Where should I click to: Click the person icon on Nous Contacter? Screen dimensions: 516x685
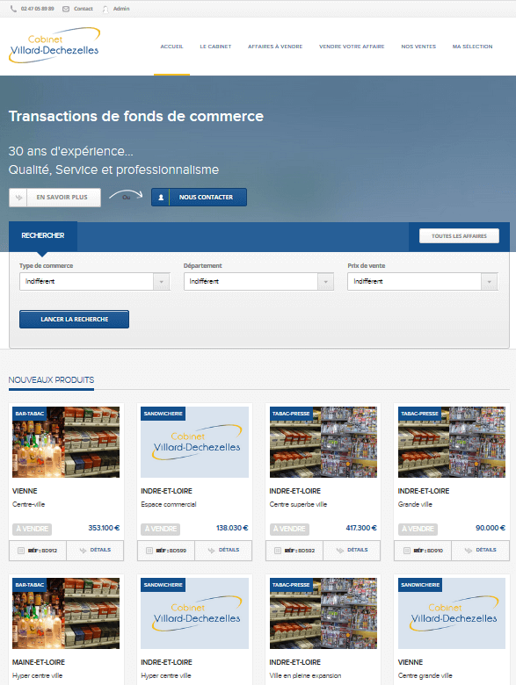[x=161, y=198]
